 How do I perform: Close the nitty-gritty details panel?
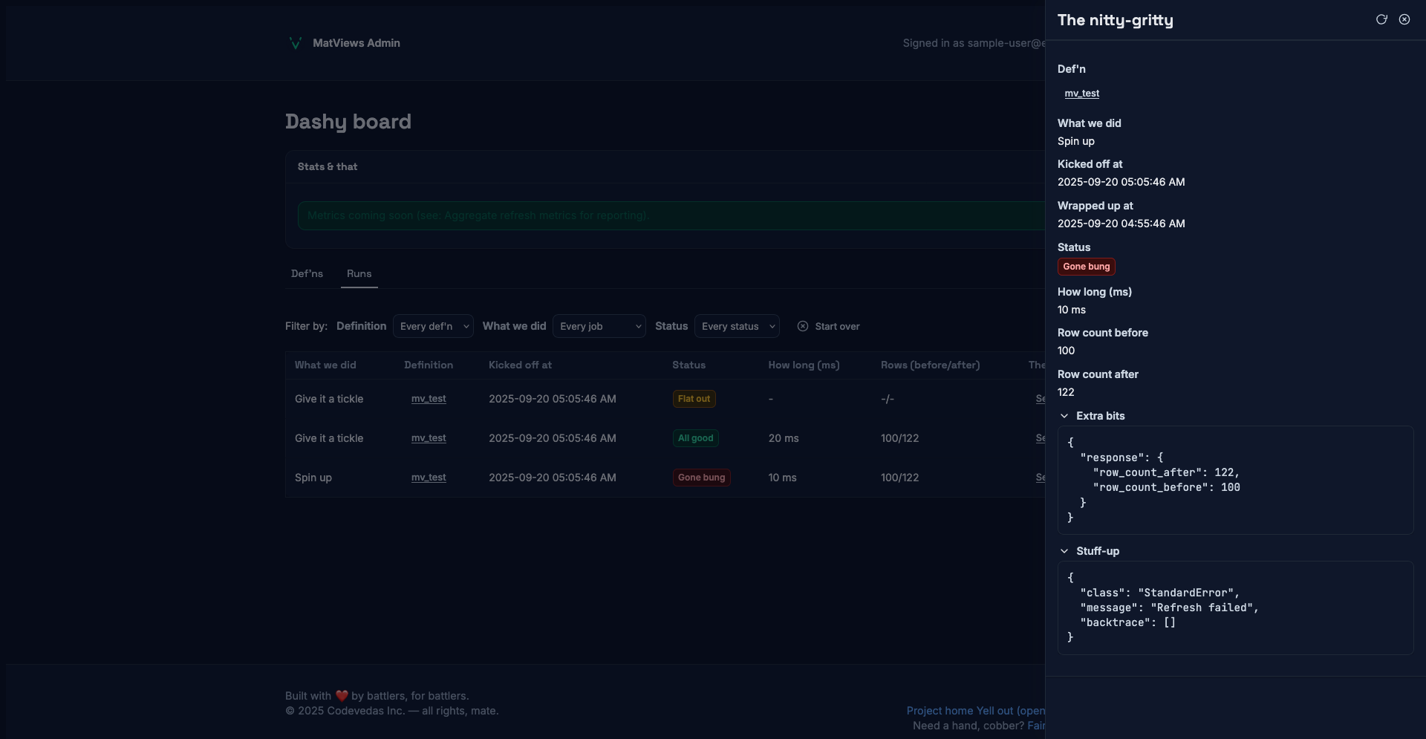[1404, 20]
